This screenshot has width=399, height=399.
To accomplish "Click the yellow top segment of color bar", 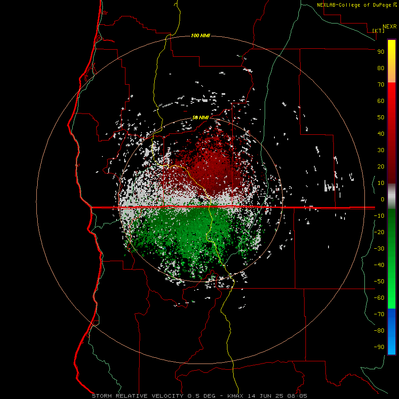I will pyautogui.click(x=391, y=61).
